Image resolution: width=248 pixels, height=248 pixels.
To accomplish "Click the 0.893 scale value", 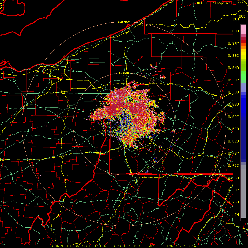I will click(x=233, y=55).
